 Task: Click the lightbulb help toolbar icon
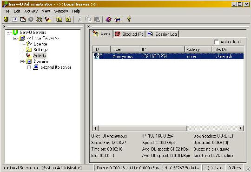tap(129, 20)
